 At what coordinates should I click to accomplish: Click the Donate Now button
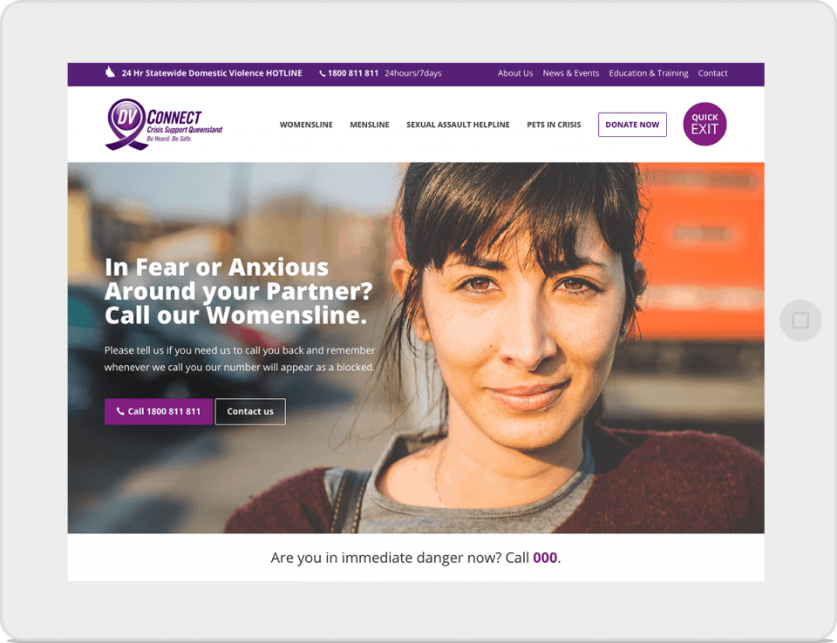click(x=632, y=125)
